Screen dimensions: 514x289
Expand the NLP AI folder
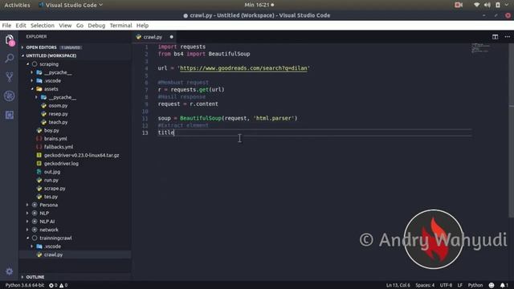(47, 222)
